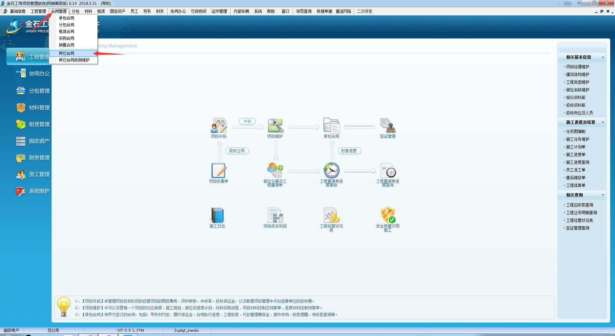This screenshot has width=615, height=336.
Task: Select 固定资产 in left sidebar
Action: [x=33, y=141]
